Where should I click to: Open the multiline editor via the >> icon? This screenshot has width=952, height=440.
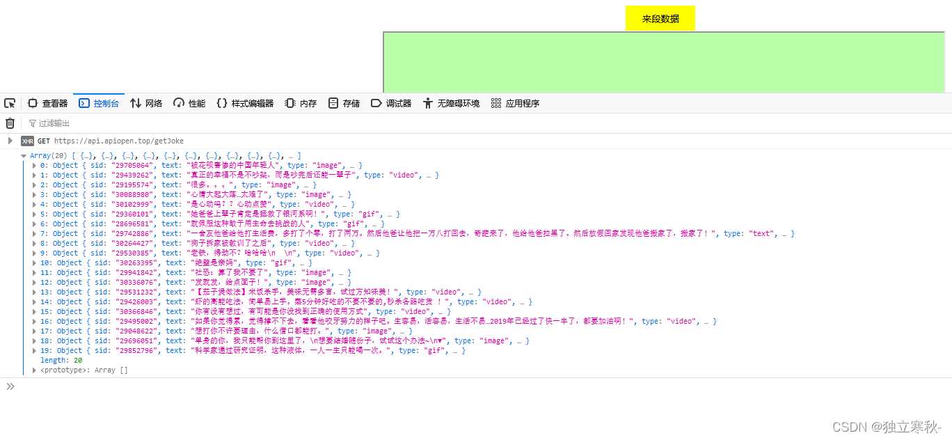point(10,386)
